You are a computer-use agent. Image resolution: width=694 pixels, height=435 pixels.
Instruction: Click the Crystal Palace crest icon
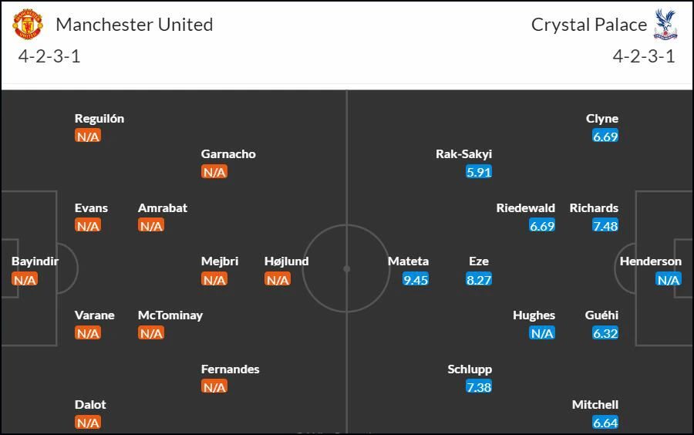coord(665,25)
